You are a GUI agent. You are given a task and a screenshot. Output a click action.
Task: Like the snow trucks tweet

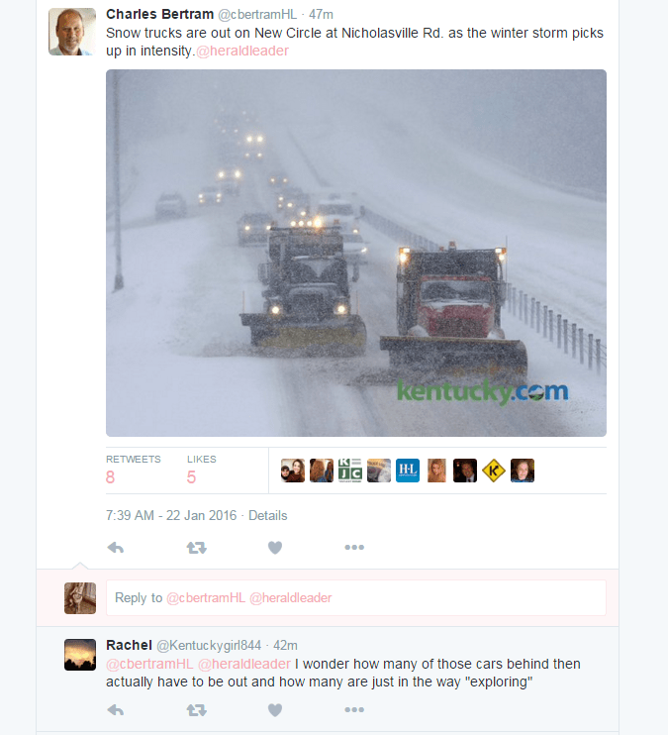pyautogui.click(x=275, y=548)
